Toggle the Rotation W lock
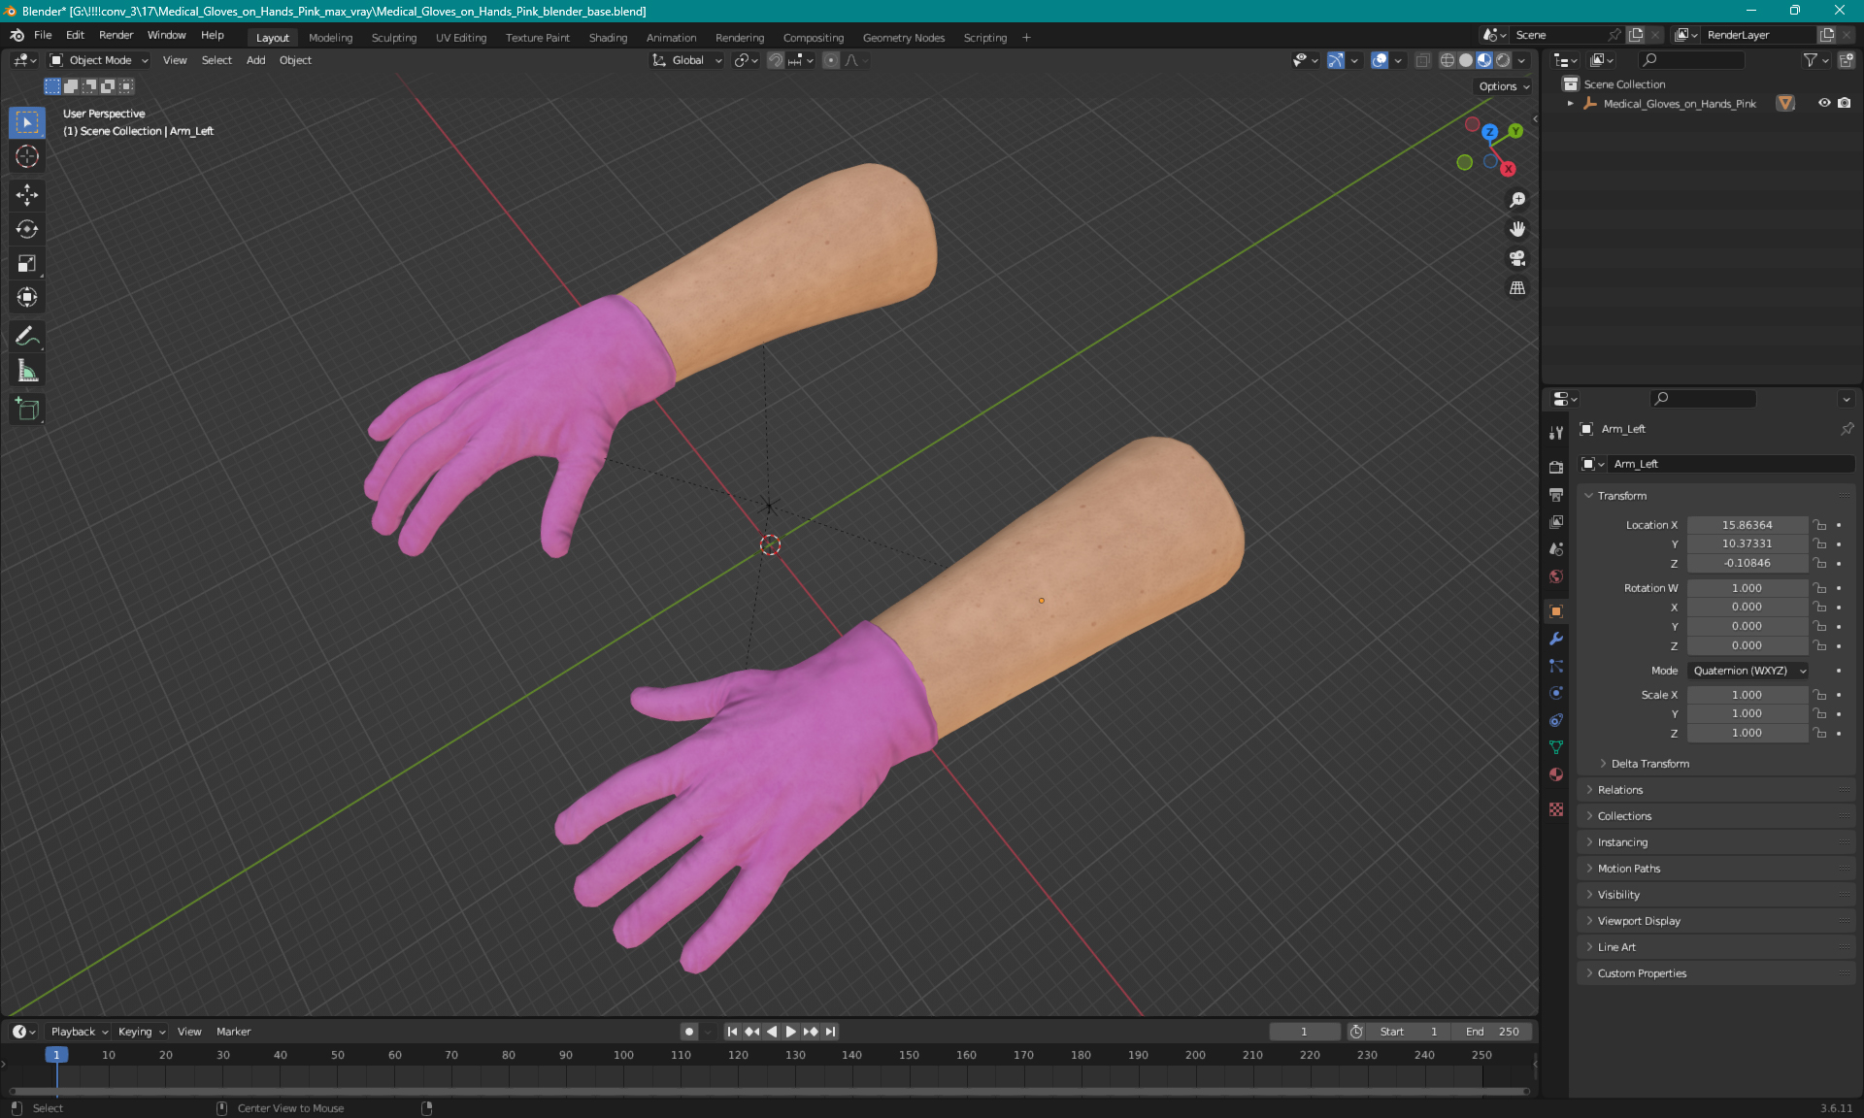Screen dimensions: 1864x1118 (1820, 588)
